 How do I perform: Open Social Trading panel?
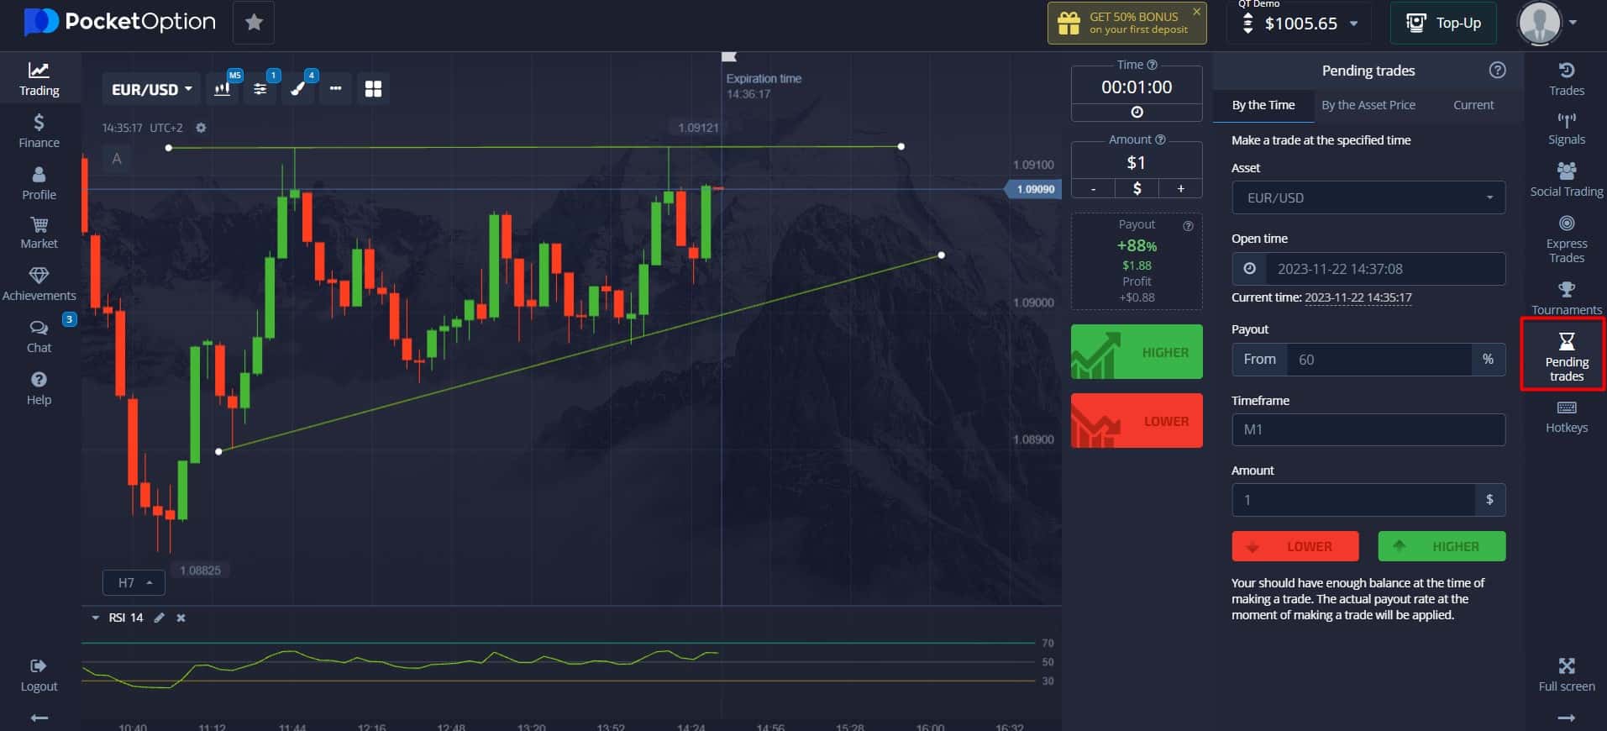pos(1566,180)
